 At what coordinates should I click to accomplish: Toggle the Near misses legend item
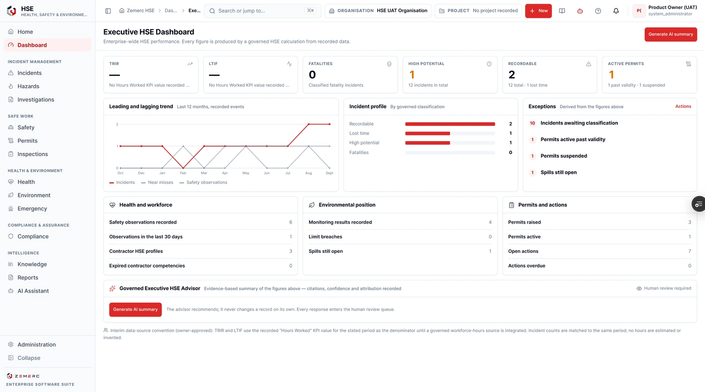(x=157, y=182)
